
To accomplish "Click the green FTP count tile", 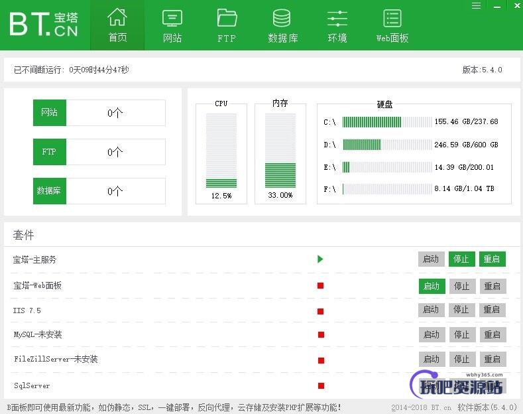I will pos(49,151).
